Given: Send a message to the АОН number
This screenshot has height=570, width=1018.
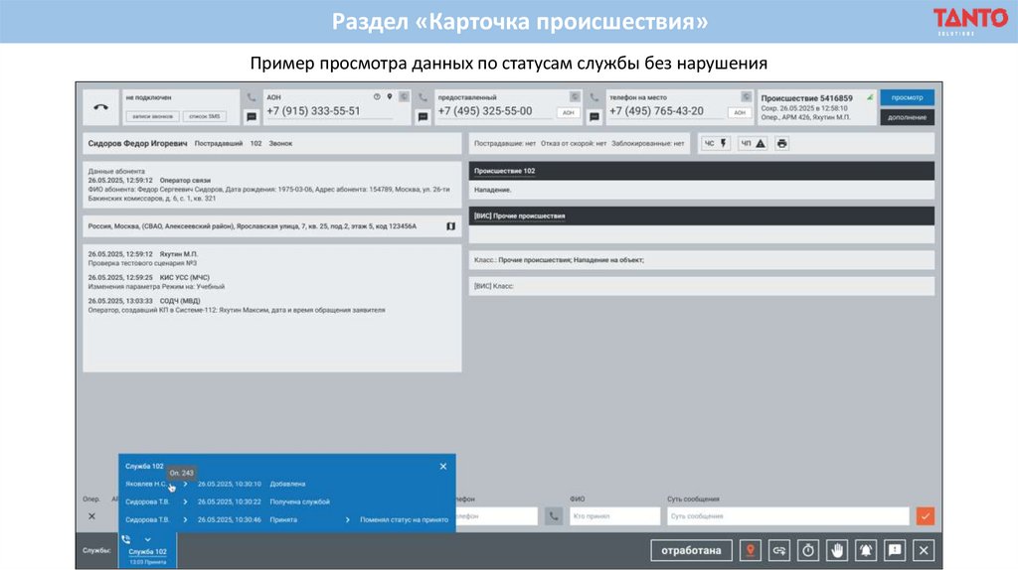Looking at the screenshot, I should pyautogui.click(x=252, y=117).
